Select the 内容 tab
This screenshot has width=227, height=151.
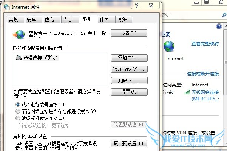pos(70,20)
